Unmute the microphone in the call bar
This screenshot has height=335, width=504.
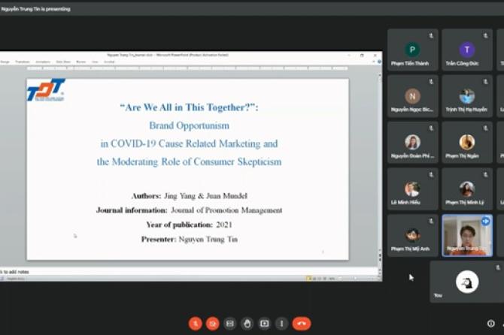(x=196, y=324)
